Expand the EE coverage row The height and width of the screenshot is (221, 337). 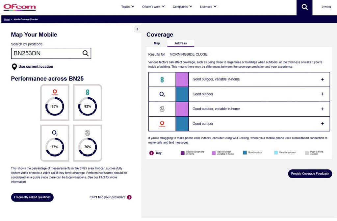[x=322, y=80]
